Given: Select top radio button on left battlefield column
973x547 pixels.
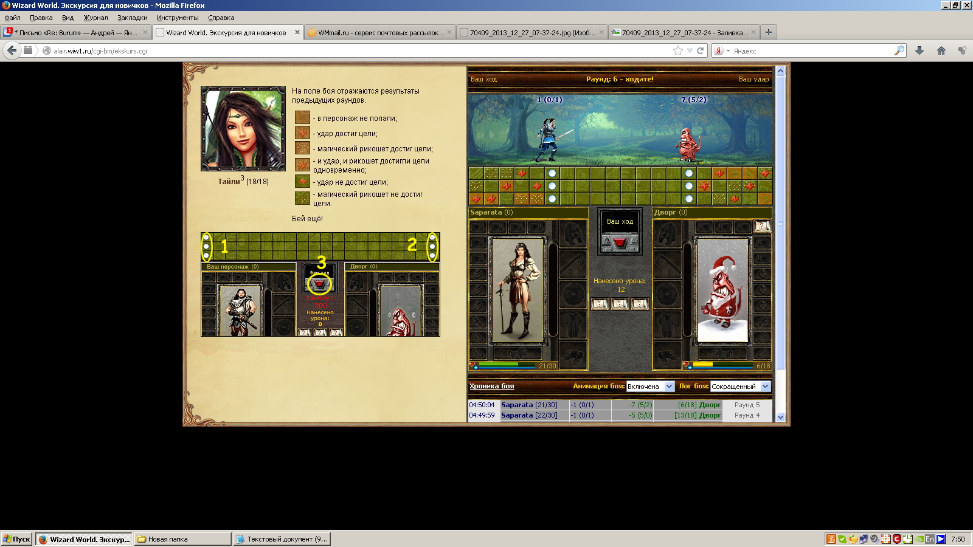Looking at the screenshot, I should point(552,173).
